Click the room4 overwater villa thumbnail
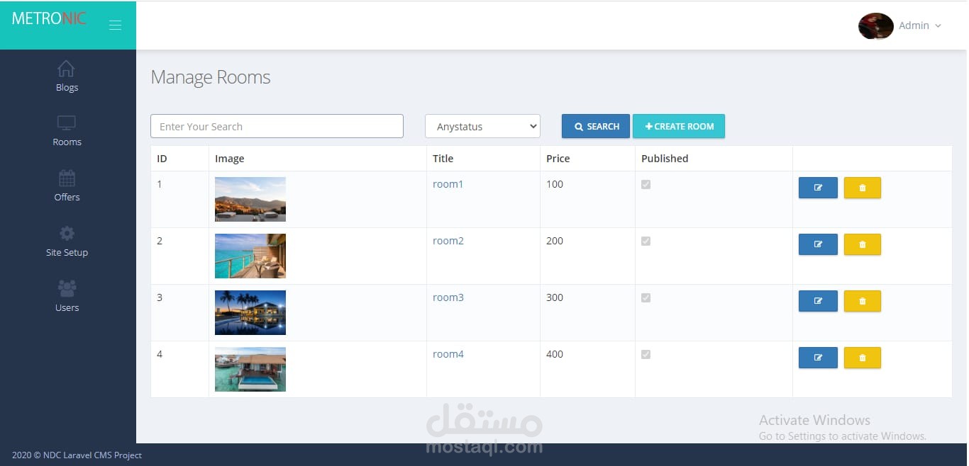 click(x=250, y=369)
